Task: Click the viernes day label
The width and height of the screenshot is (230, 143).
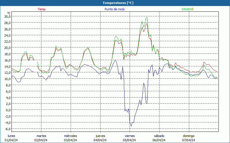Action: [130, 136]
